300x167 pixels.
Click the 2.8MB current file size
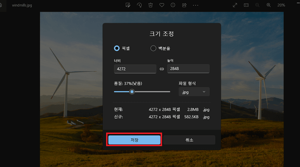click(x=193, y=109)
